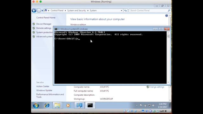This screenshot has height=114, width=203.
Task: Switch to Command Prompt taskbar button
Action: point(90,105)
